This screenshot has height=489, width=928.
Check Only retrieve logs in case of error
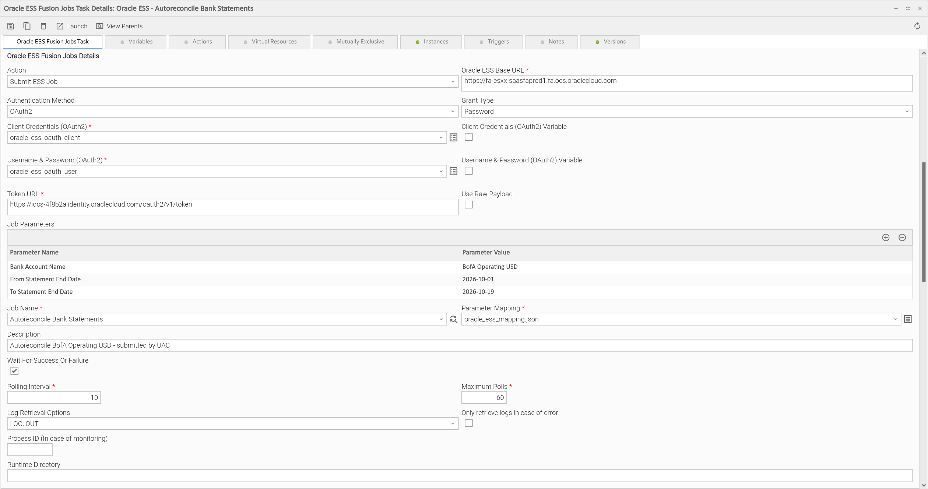tap(468, 423)
